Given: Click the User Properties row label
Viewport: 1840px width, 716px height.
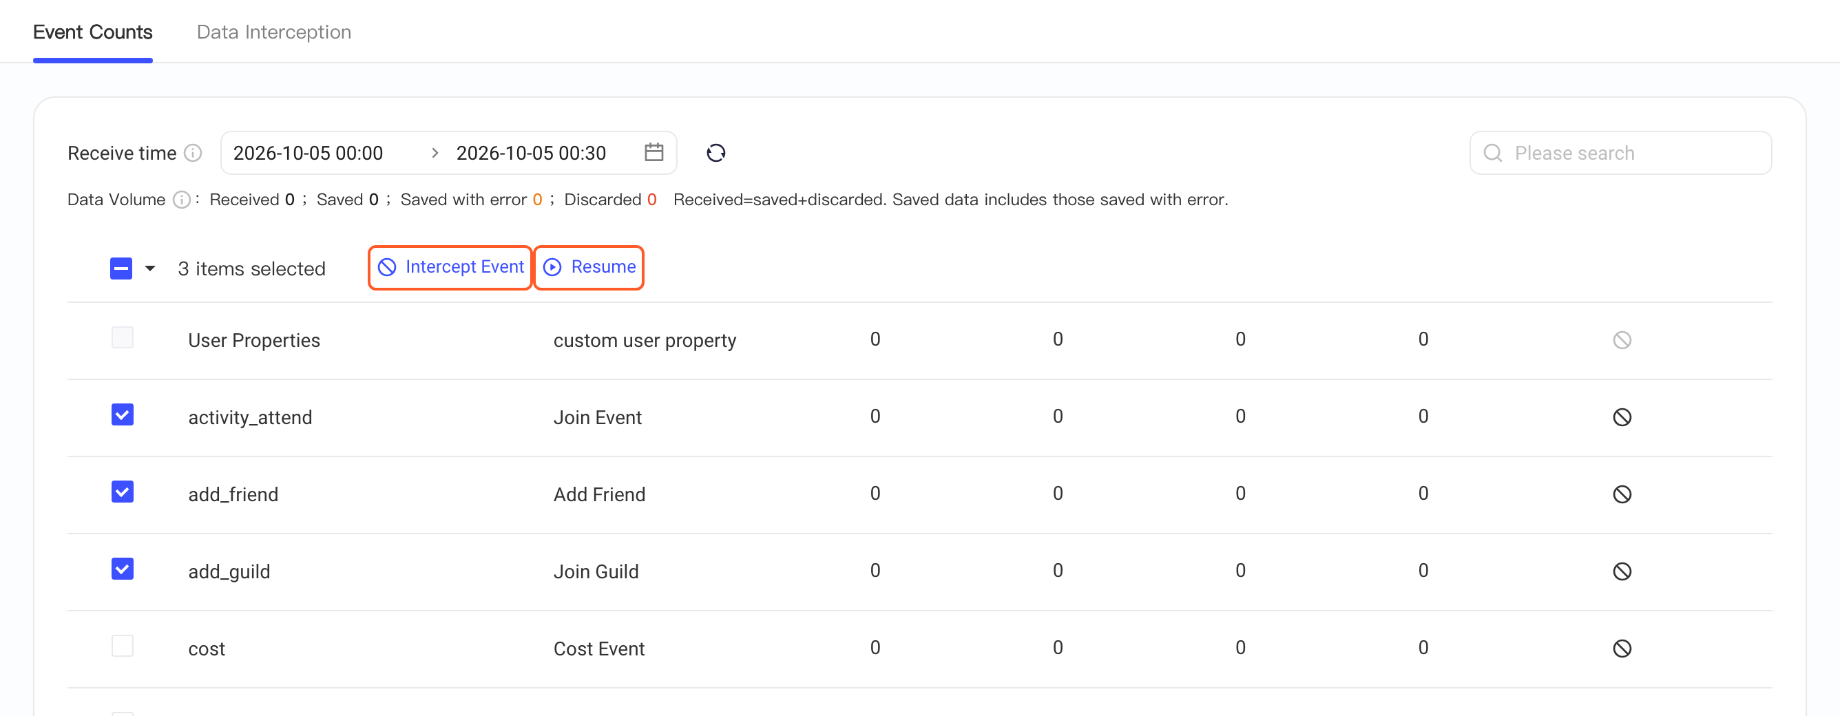Looking at the screenshot, I should [253, 341].
